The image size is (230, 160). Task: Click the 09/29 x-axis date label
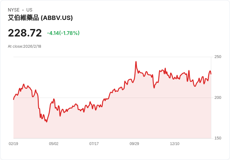pyautogui.click(x=134, y=143)
